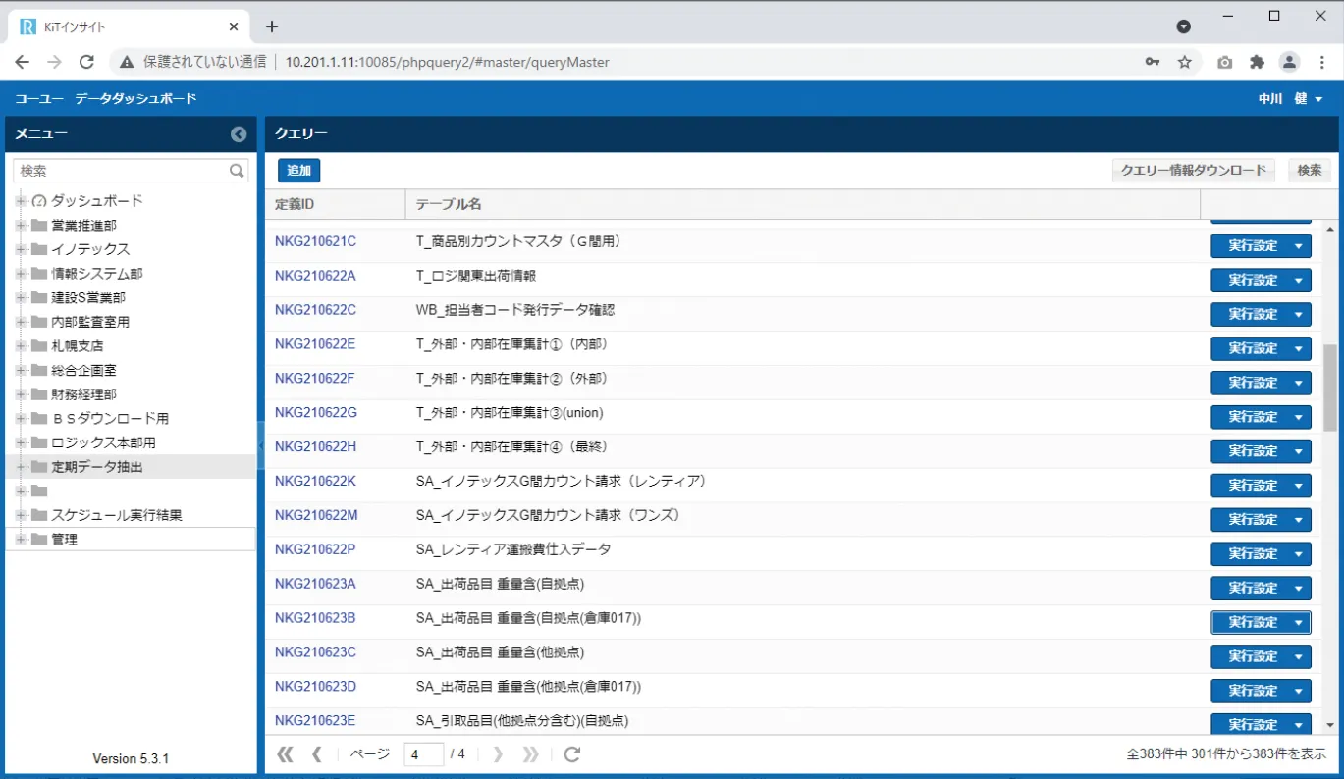Click the camera capture icon in the browser toolbar
This screenshot has height=779, width=1344.
1224,61
